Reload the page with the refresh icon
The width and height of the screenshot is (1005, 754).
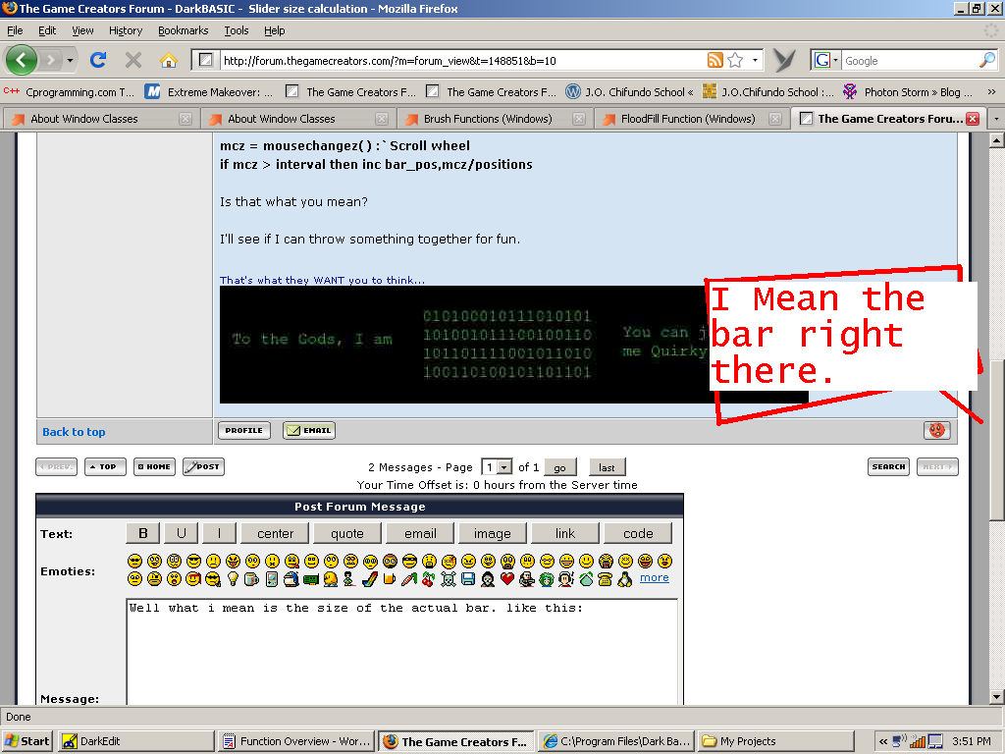tap(98, 60)
